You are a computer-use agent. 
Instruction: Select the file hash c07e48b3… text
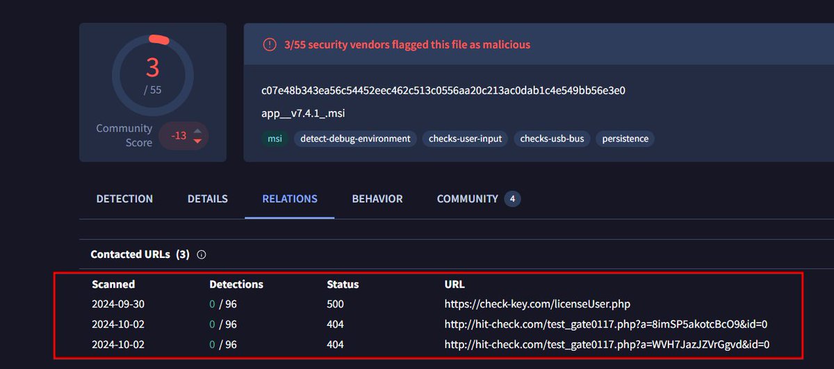coord(443,91)
